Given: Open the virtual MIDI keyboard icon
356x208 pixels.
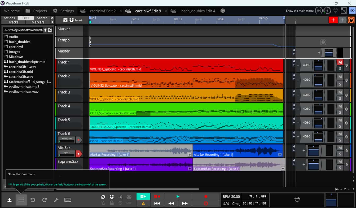Looking at the screenshot, I should (x=68, y=200).
